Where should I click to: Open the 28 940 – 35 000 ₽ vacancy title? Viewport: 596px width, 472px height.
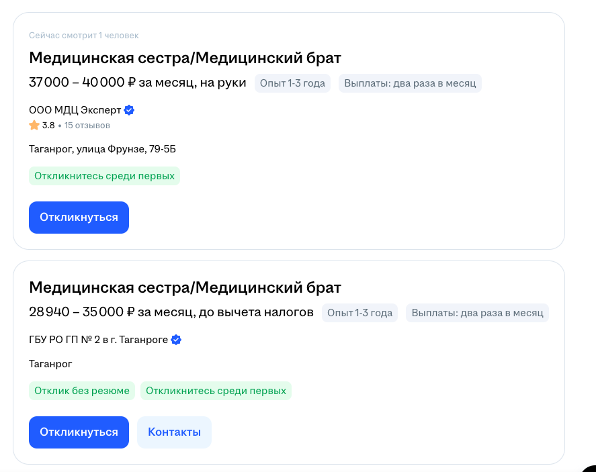click(185, 288)
